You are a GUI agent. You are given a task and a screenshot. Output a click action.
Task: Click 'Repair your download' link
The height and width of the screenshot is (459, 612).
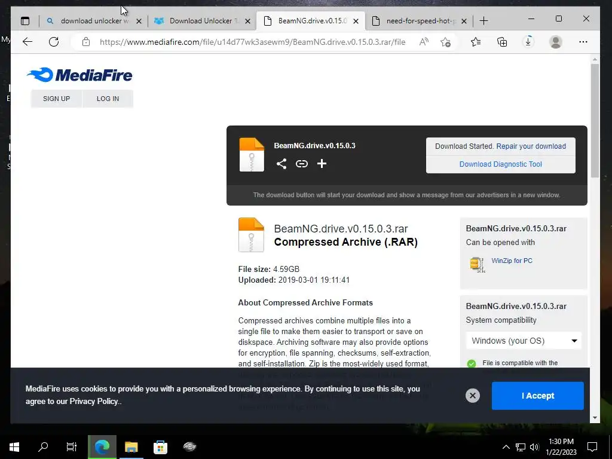[531, 146]
